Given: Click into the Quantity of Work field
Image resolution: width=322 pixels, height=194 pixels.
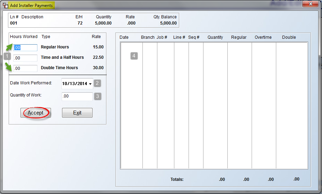Looking at the screenshot, I should 77,96.
